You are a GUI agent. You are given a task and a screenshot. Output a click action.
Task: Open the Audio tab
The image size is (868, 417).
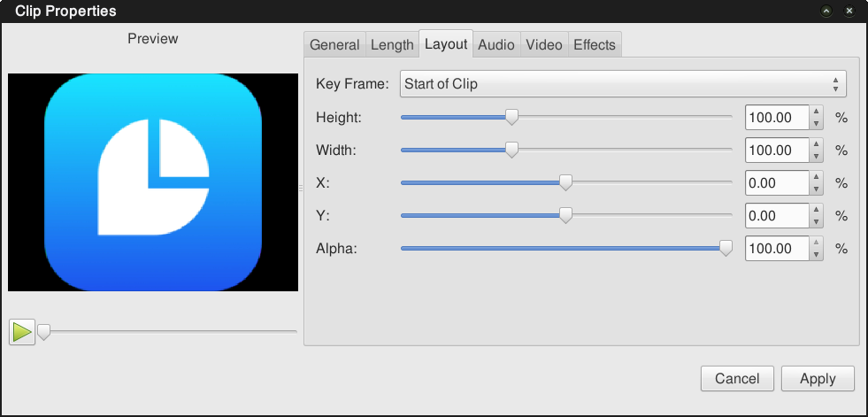tap(496, 45)
